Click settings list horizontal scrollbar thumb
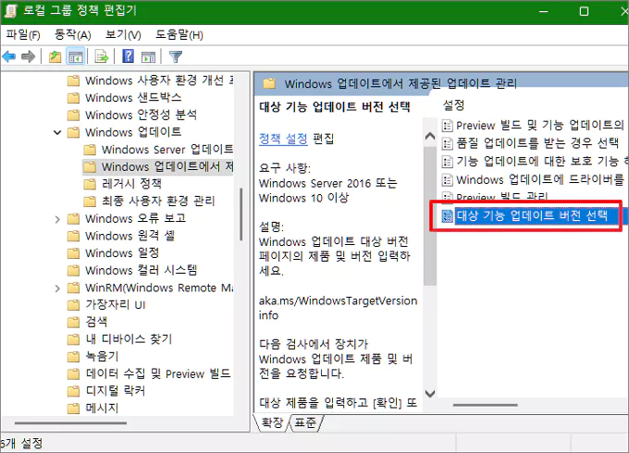The image size is (629, 453). [486, 405]
